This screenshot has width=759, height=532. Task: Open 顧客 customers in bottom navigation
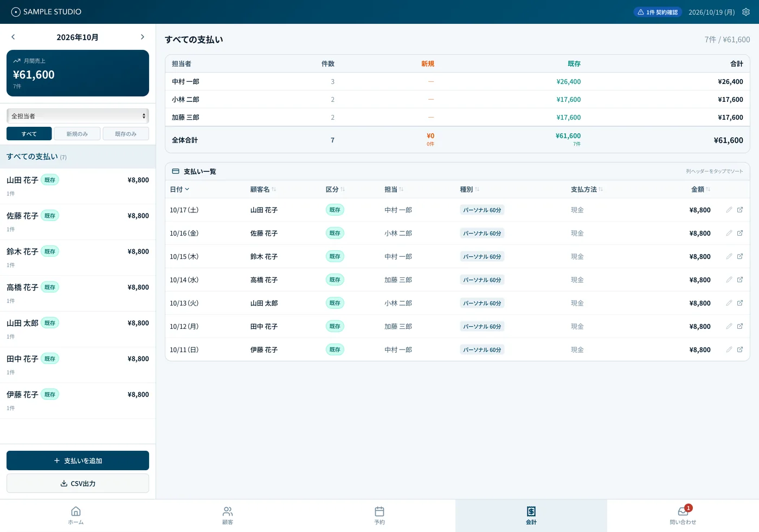pos(228,515)
